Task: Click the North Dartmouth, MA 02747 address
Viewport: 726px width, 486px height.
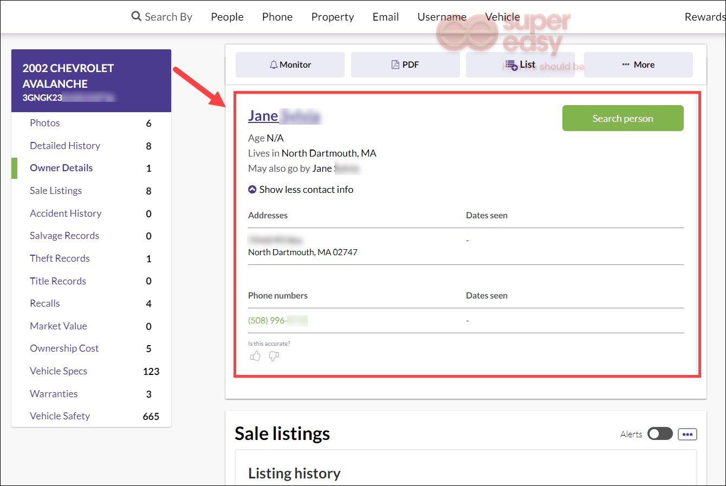Action: click(x=303, y=252)
